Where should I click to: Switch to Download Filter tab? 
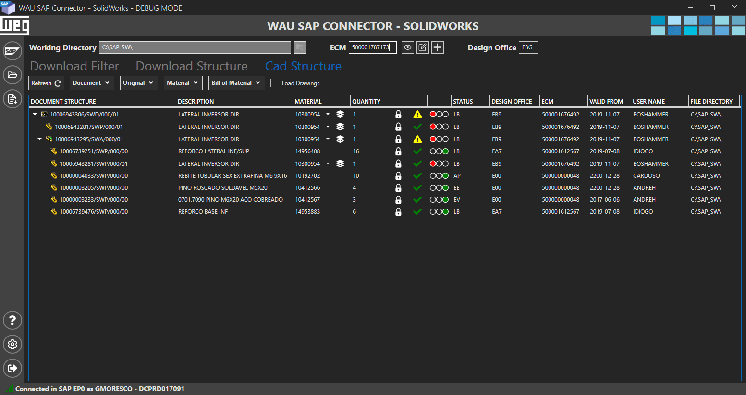tap(74, 66)
